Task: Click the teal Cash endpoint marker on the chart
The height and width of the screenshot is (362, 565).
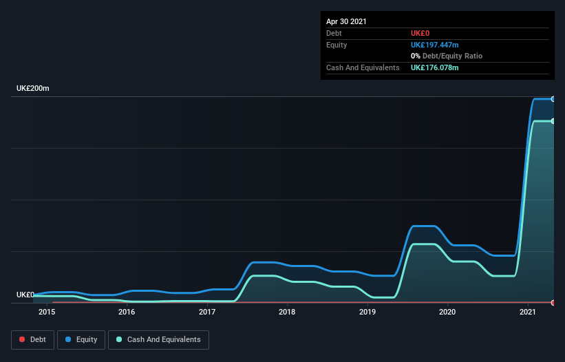Action: (553, 121)
